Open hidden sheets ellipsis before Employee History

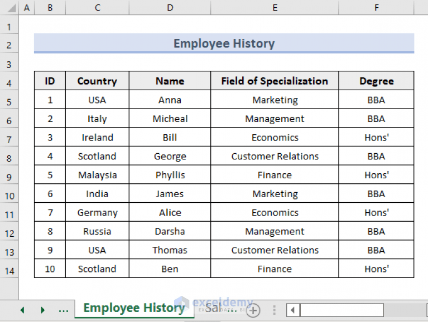coord(63,310)
